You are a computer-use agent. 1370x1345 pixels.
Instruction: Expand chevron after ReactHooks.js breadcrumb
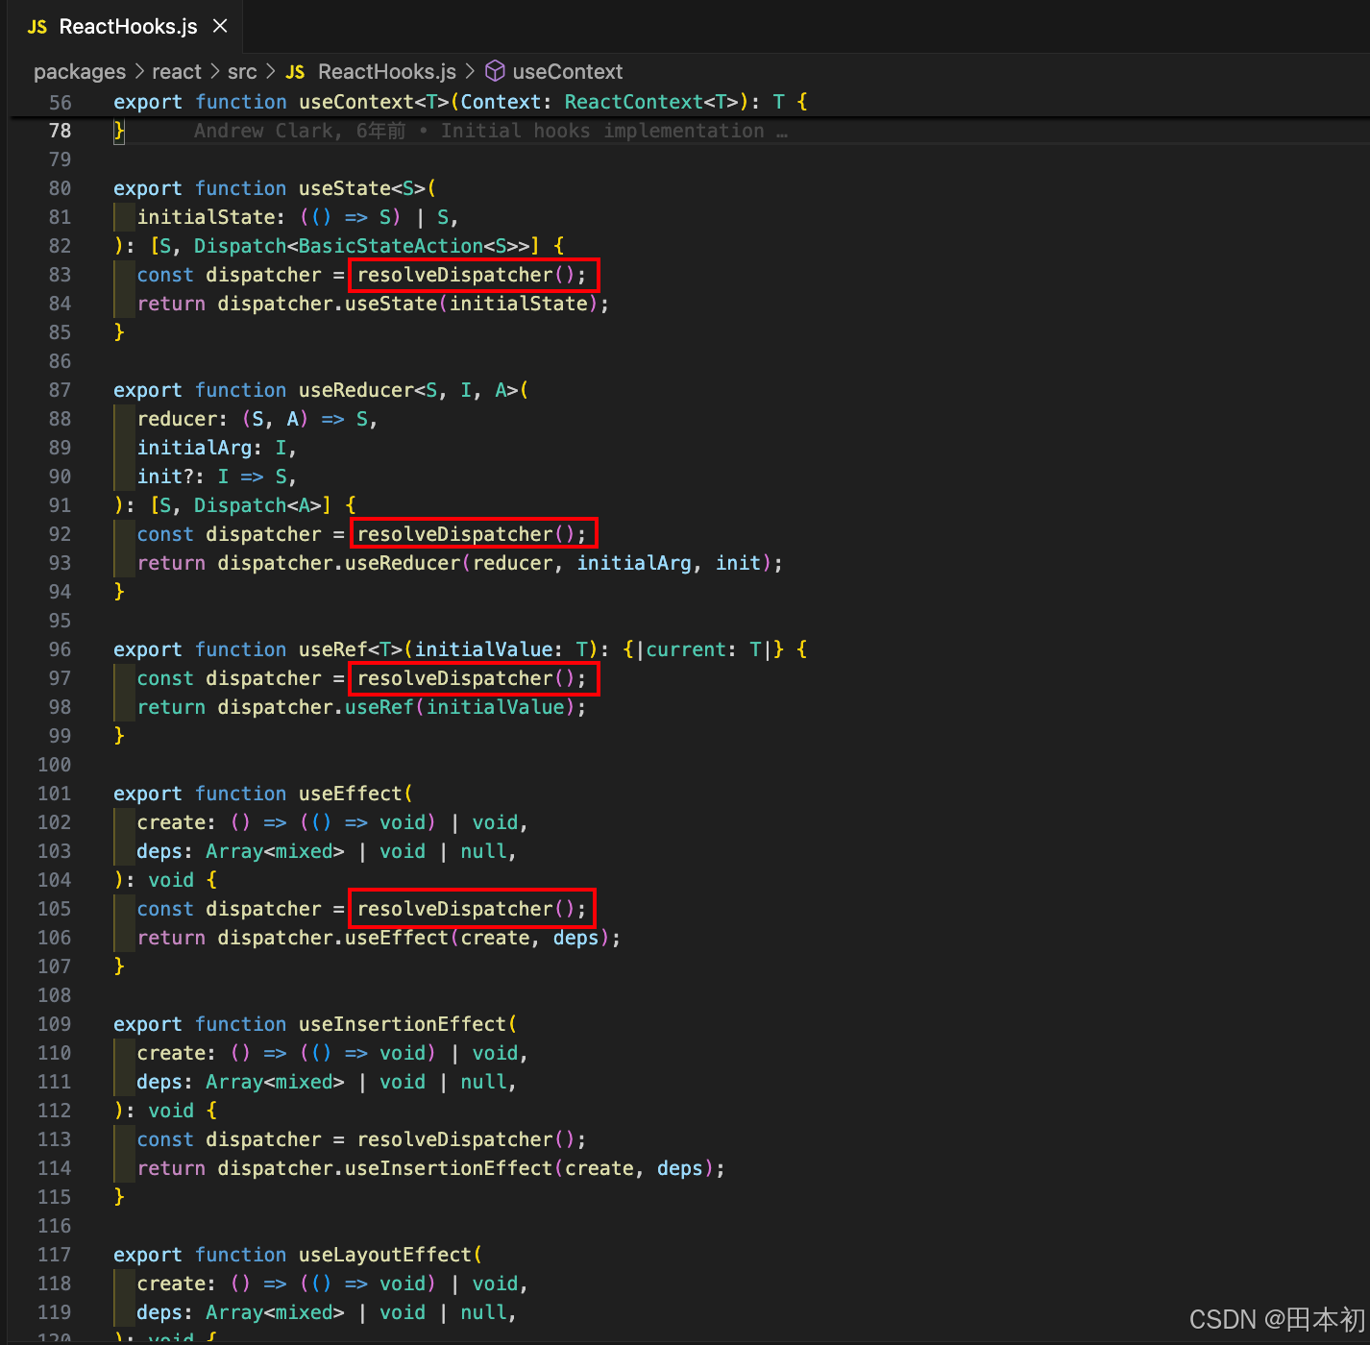470,72
